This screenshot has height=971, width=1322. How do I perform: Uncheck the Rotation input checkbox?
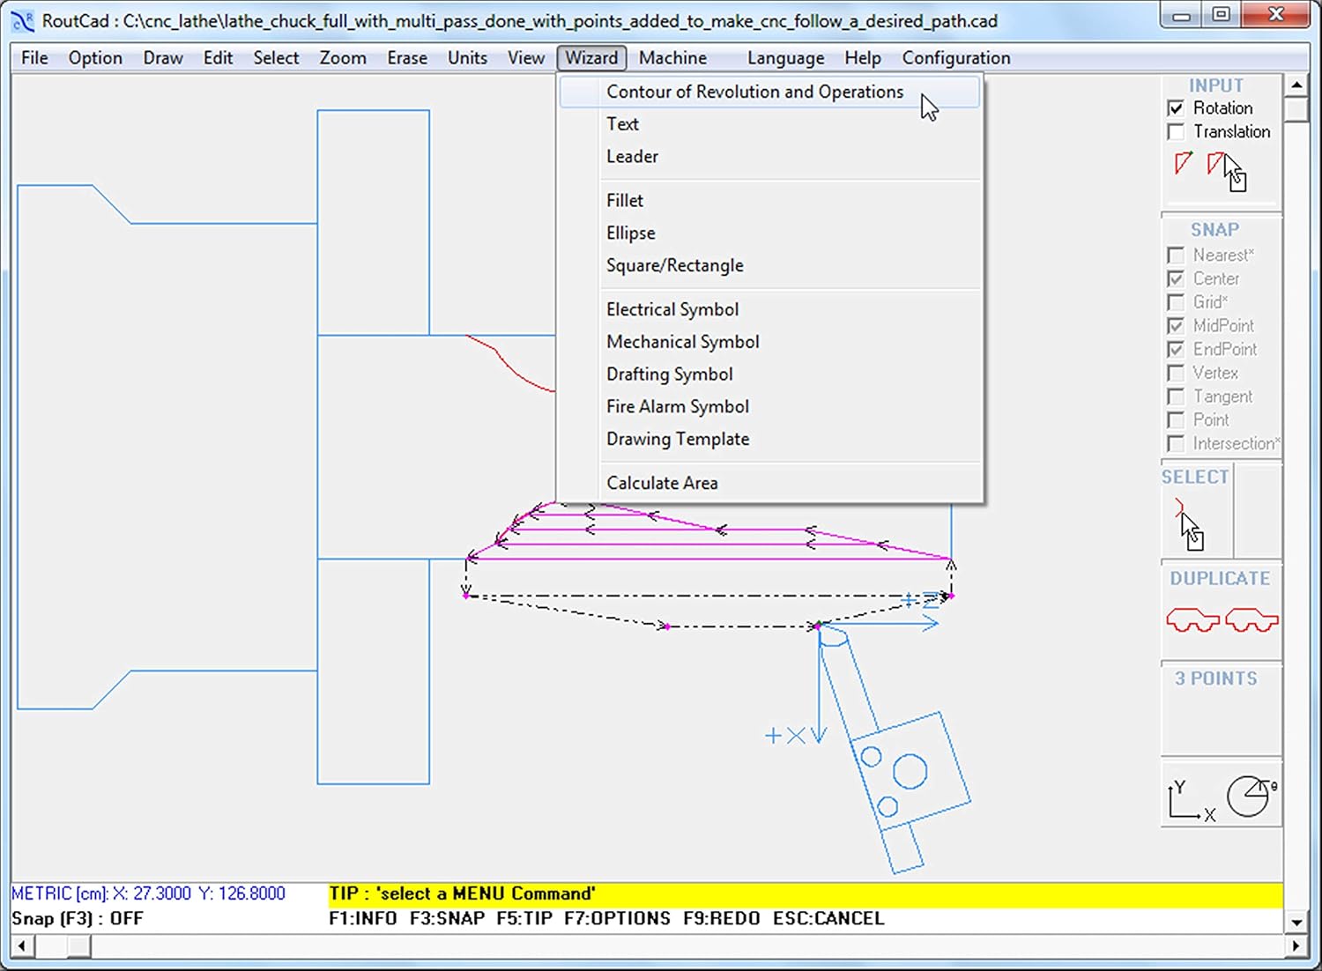click(x=1176, y=107)
